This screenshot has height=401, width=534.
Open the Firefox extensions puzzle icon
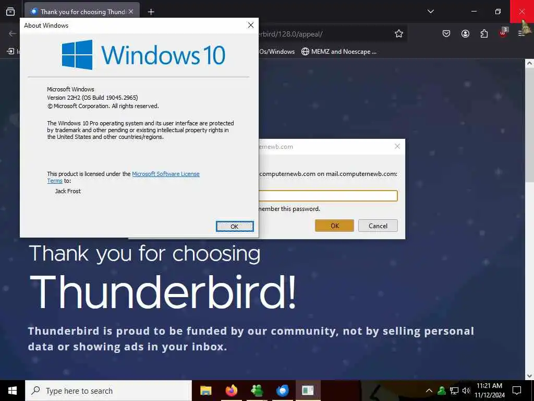(484, 33)
